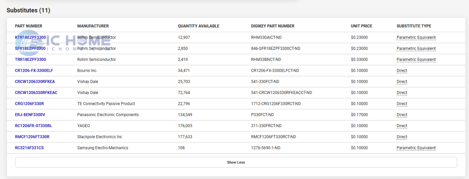Open ERJ-8ENF3300V Panasonic part
Image resolution: width=469 pixels, height=179 pixels.
pos(30,115)
